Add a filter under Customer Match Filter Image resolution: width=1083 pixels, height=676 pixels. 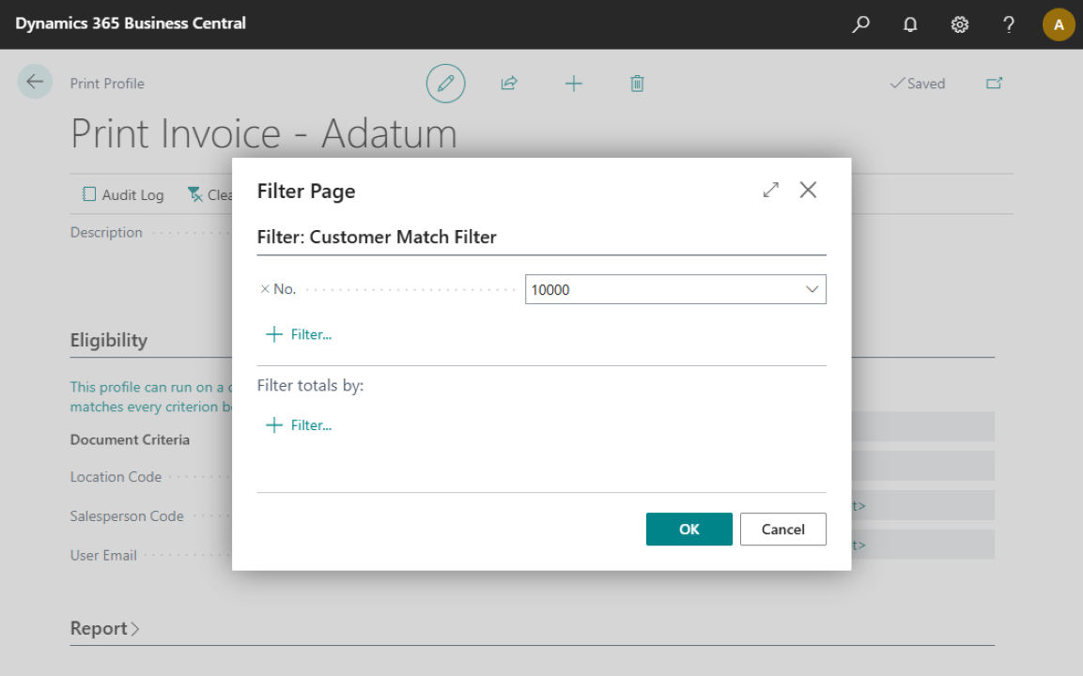coord(299,334)
